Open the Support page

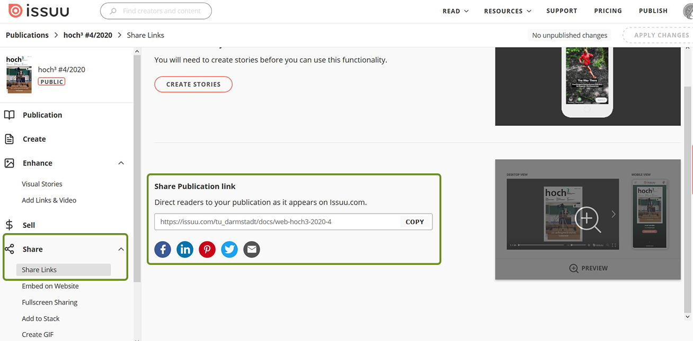562,11
